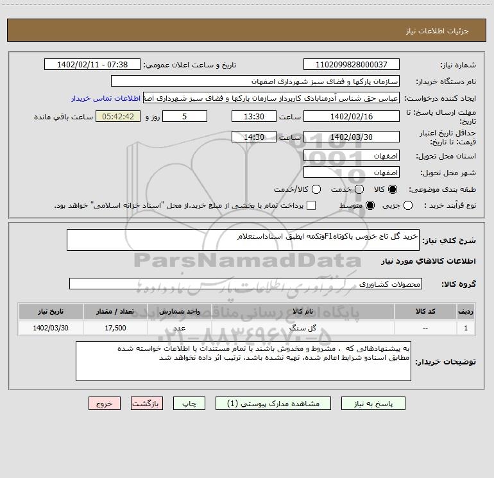This screenshot has width=494, height=478.
Task: Click the request creator field عباس حق شناس
Action: pyautogui.click(x=271, y=98)
